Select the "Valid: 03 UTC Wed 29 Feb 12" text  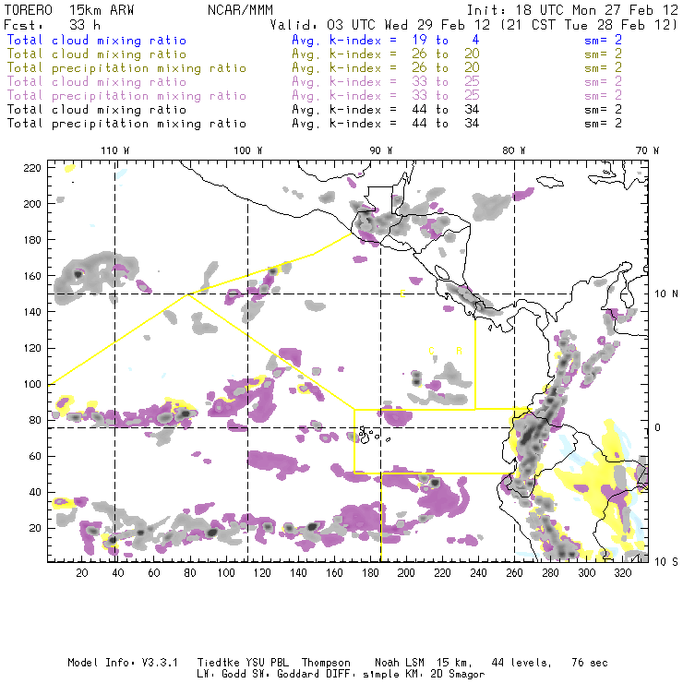pyautogui.click(x=379, y=25)
